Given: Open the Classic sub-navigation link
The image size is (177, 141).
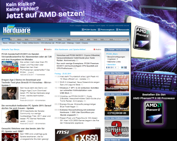Looking at the screenshot, I should point(85,43).
